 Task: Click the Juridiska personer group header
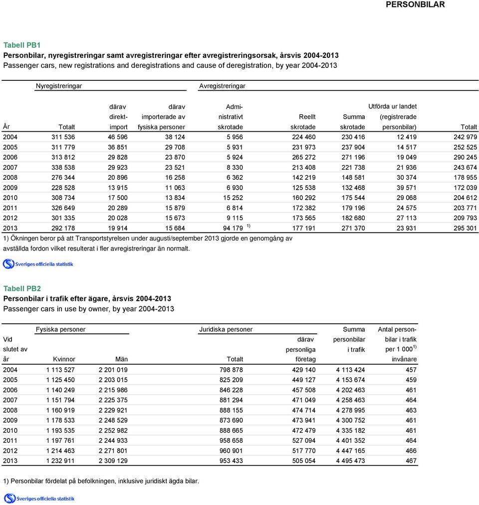tap(226, 329)
